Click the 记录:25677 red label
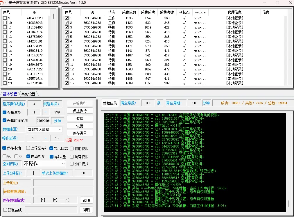The image size is (294, 217). pyautogui.click(x=74, y=140)
